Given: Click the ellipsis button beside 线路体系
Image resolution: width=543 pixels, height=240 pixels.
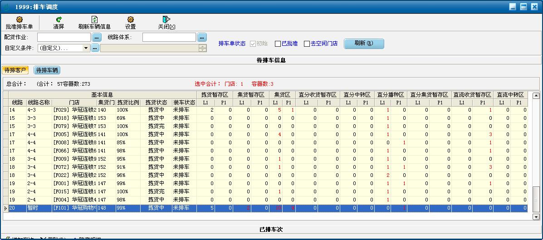Looking at the screenshot, I should [x=202, y=37].
